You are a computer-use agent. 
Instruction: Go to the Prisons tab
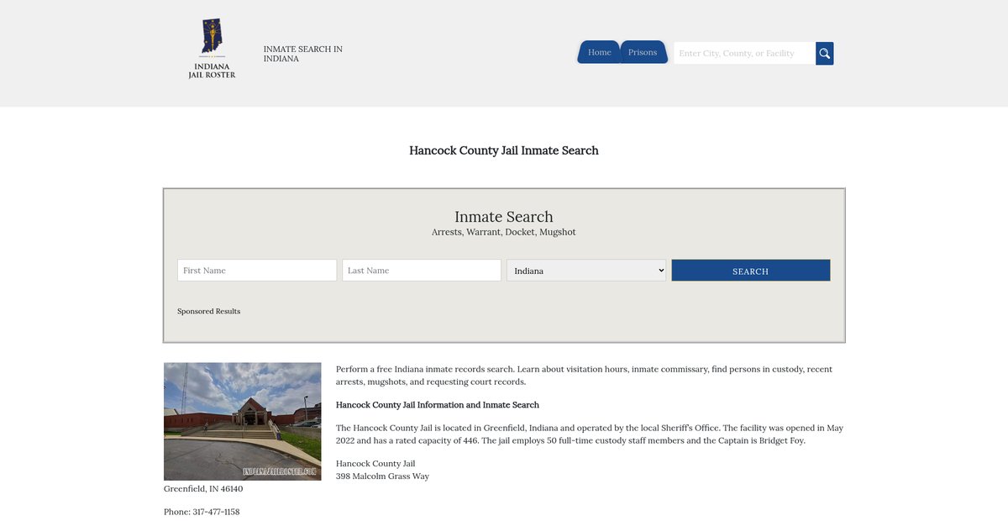coord(643,52)
